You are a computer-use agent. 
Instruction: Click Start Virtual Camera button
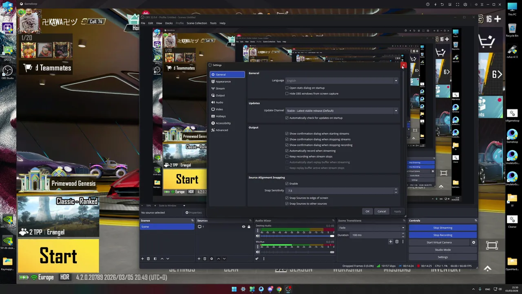pos(439,243)
